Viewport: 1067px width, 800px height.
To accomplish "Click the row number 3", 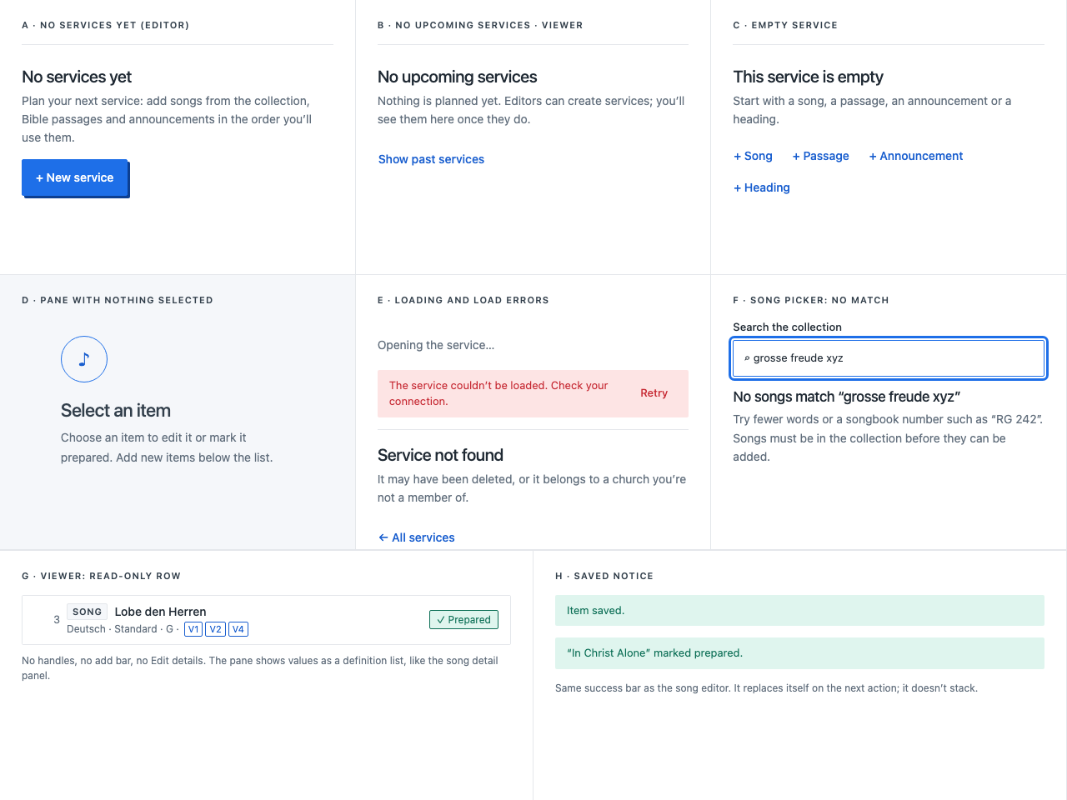I will pyautogui.click(x=57, y=620).
